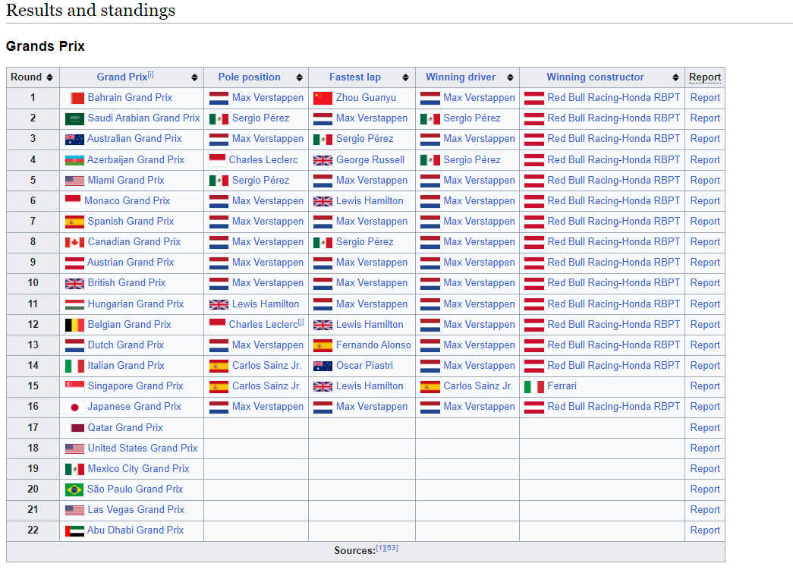Open the United States Grand Prix link

pyautogui.click(x=143, y=448)
